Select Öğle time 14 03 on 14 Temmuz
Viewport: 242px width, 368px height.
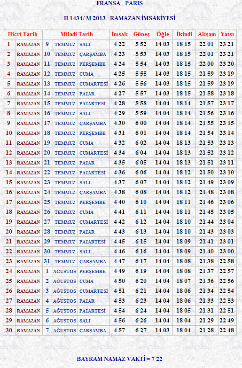(x=162, y=94)
